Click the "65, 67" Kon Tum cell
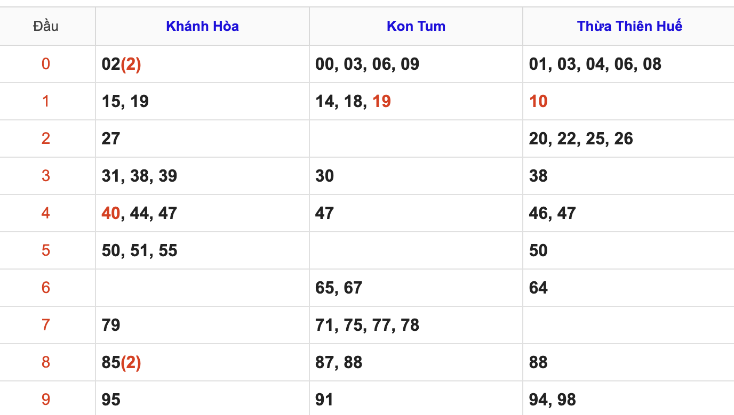734x415 pixels. click(339, 288)
